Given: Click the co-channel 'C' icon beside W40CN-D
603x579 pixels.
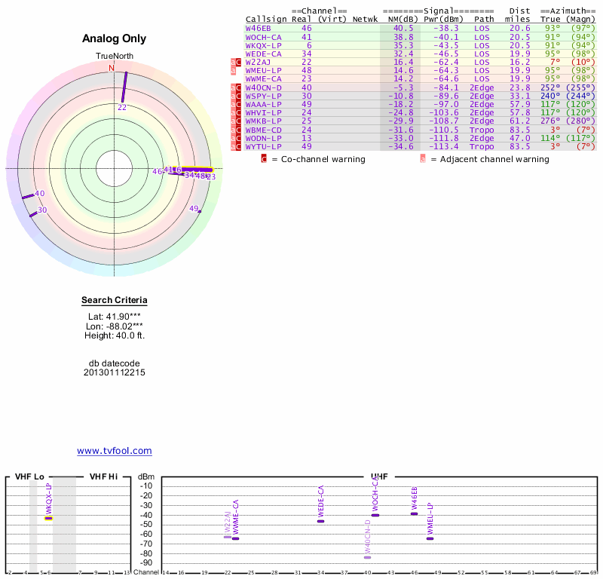Looking at the screenshot, I should (238, 87).
